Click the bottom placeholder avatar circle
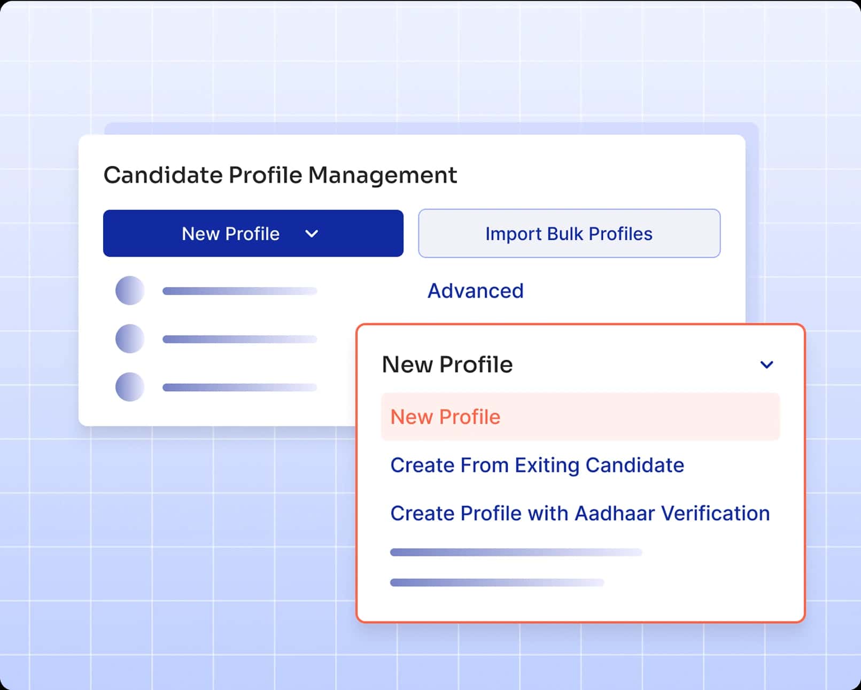 coord(130,387)
